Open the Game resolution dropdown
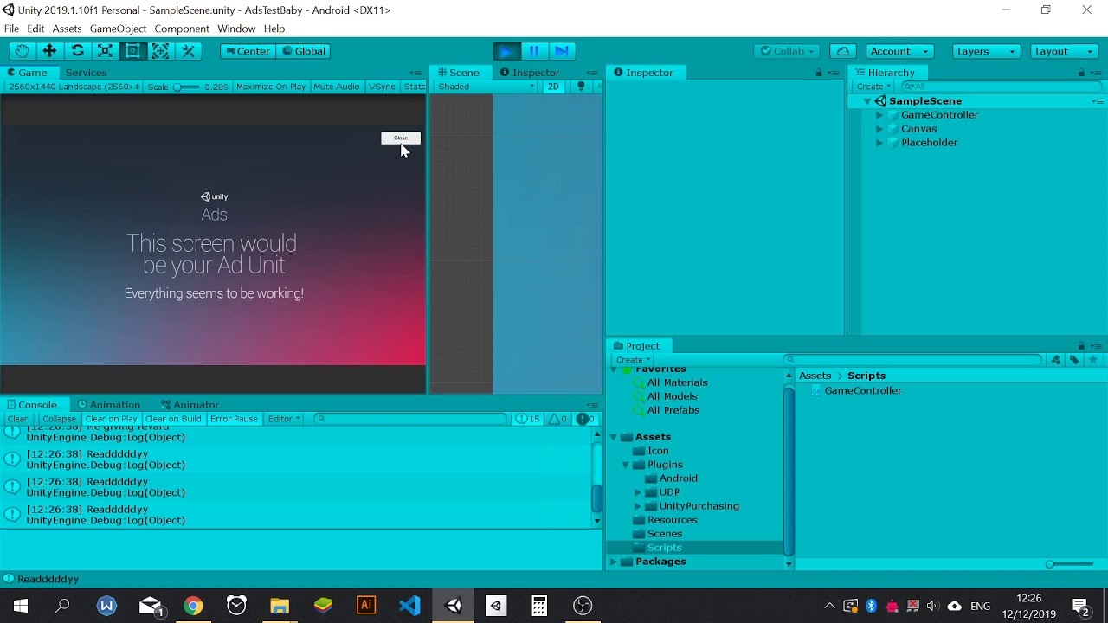 pyautogui.click(x=74, y=87)
